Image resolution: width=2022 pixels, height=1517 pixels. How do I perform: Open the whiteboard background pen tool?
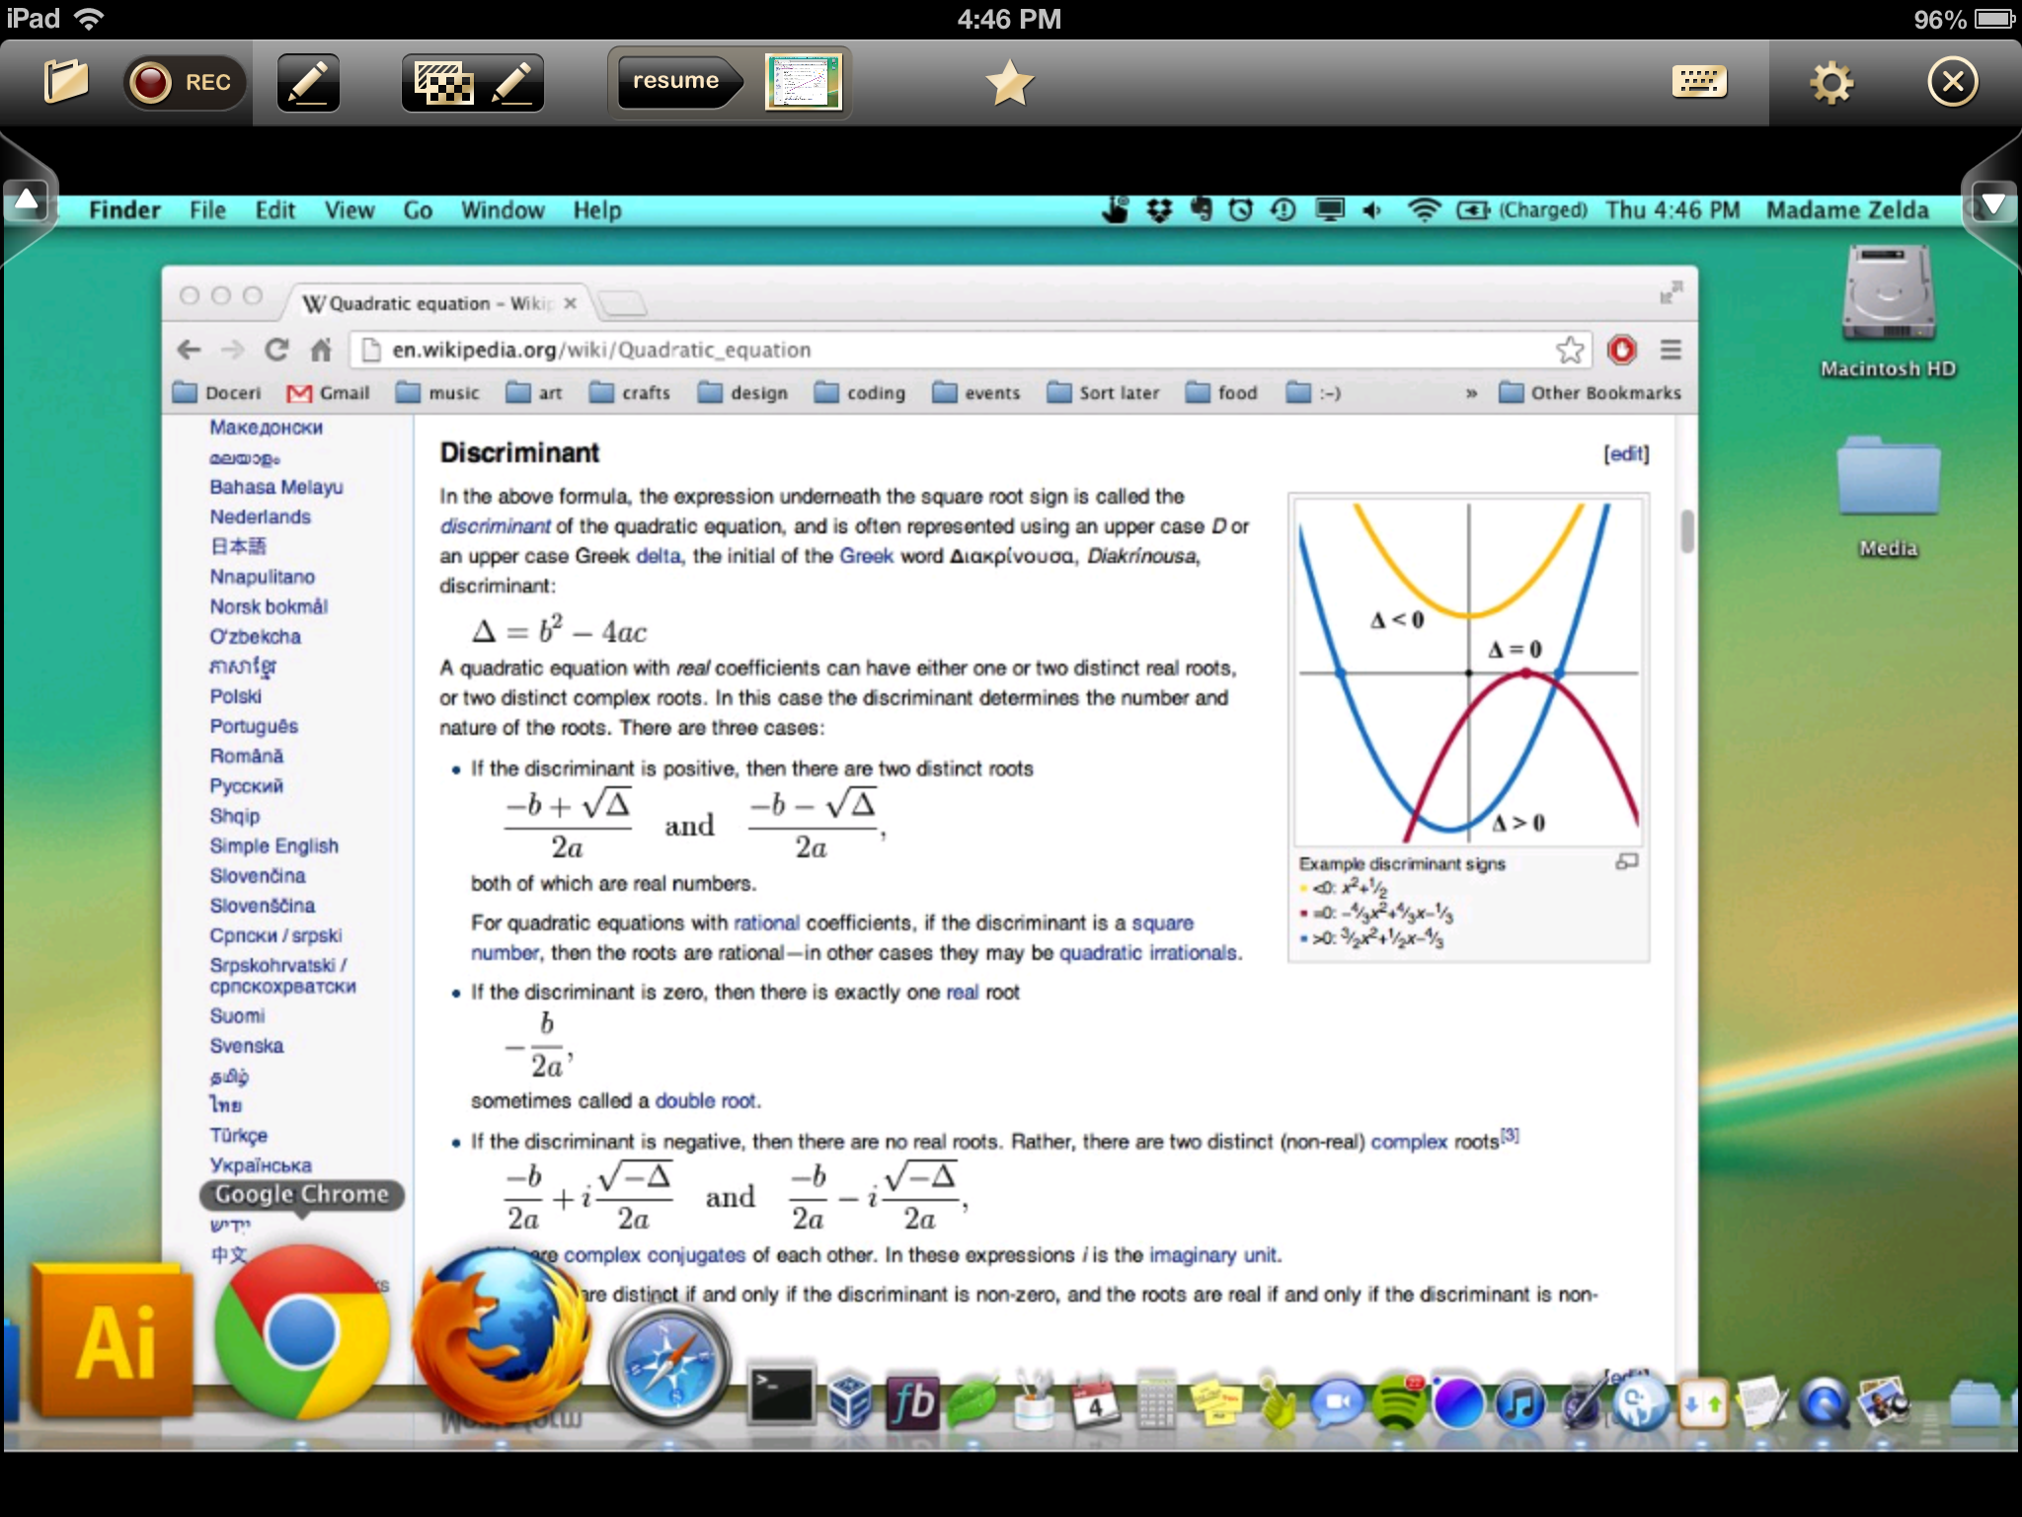click(472, 82)
